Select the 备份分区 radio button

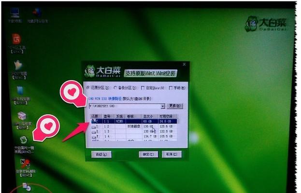click(115, 88)
